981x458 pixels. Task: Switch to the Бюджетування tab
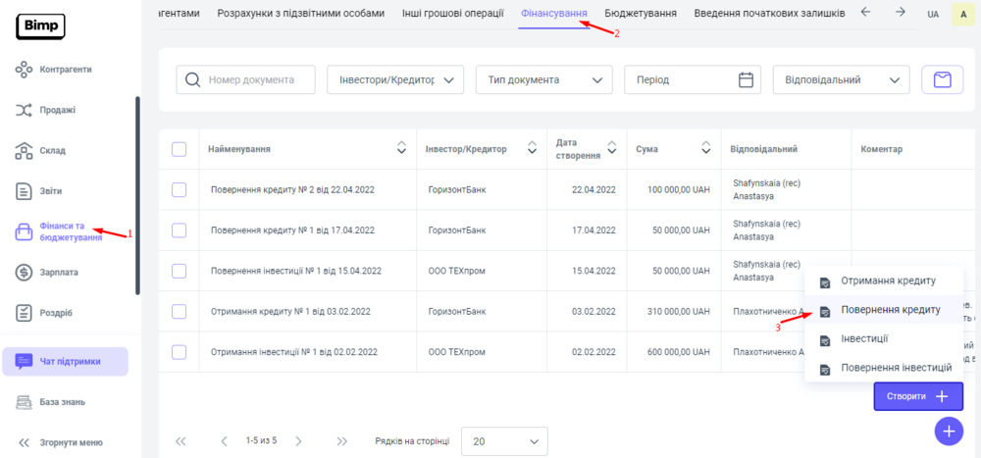tap(642, 13)
